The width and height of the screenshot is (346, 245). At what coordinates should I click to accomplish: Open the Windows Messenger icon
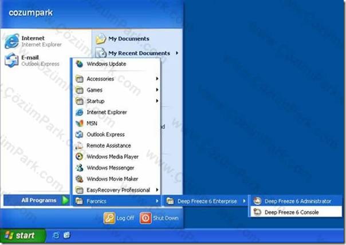coord(80,168)
